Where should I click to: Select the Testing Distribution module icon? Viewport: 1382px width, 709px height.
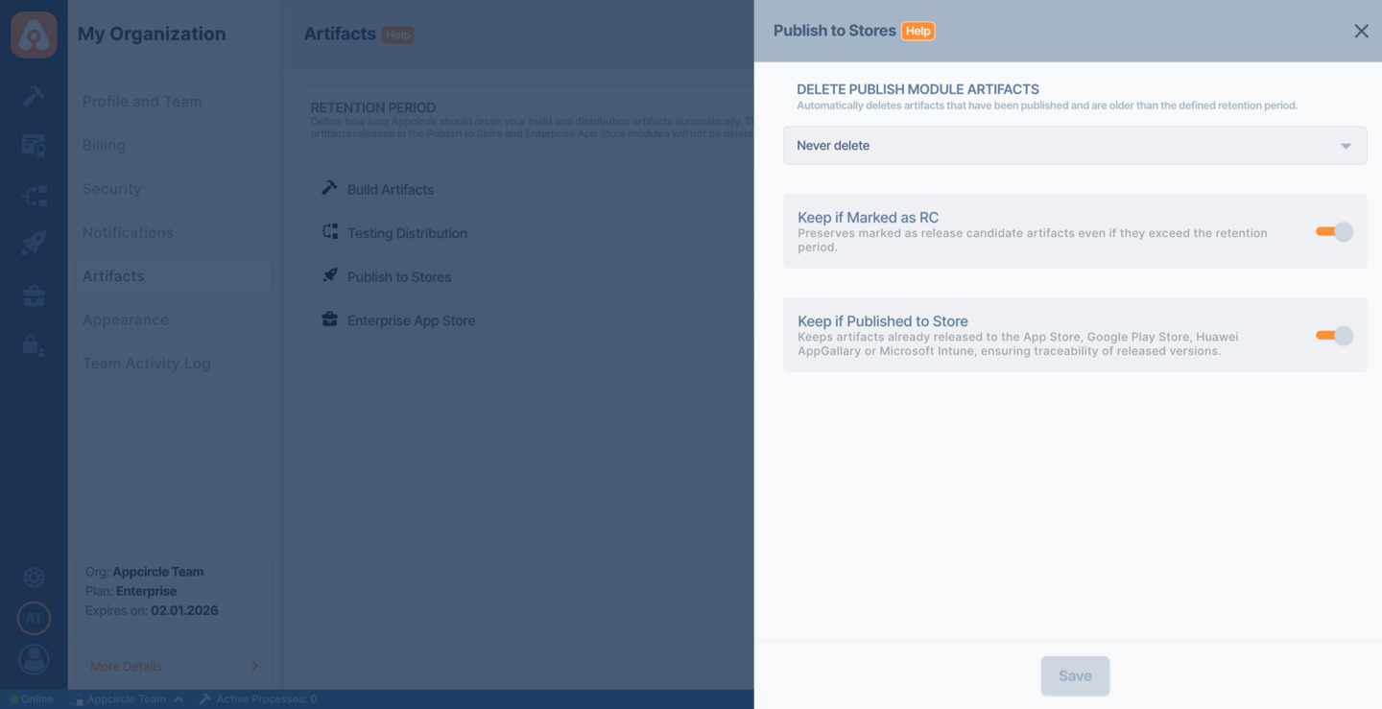[x=34, y=195]
